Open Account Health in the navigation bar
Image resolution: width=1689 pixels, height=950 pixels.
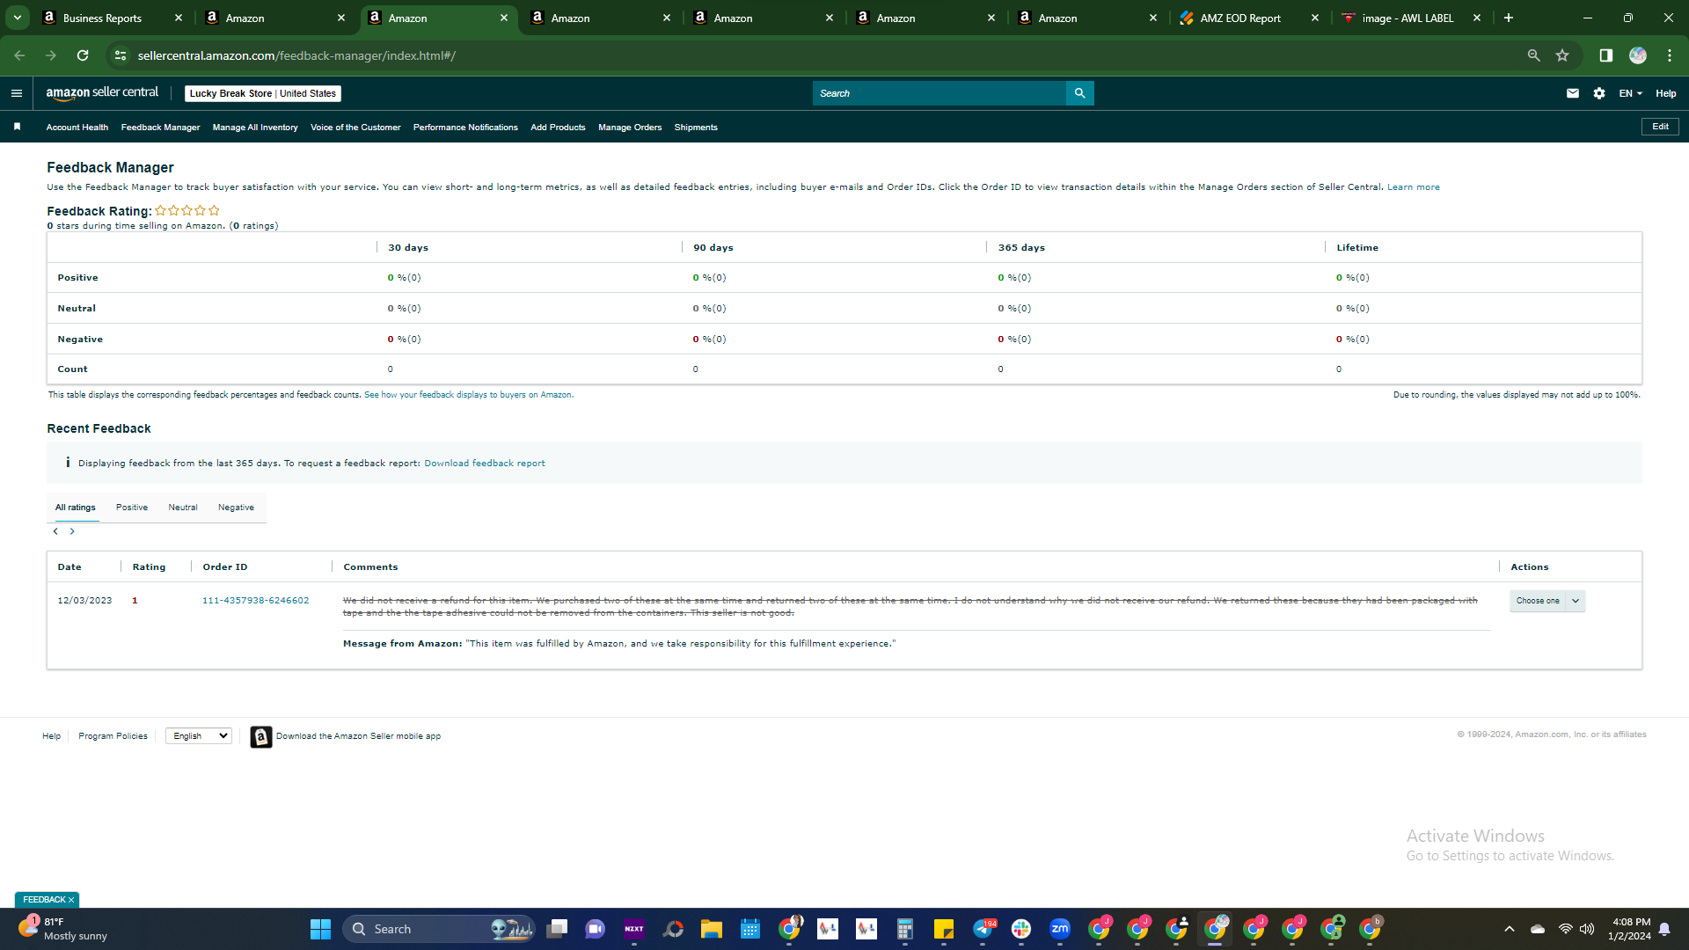(77, 128)
